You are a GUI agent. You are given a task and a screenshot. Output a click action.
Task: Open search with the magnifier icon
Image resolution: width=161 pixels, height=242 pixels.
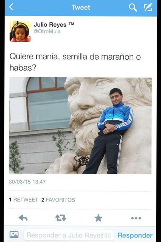pos(133,7)
